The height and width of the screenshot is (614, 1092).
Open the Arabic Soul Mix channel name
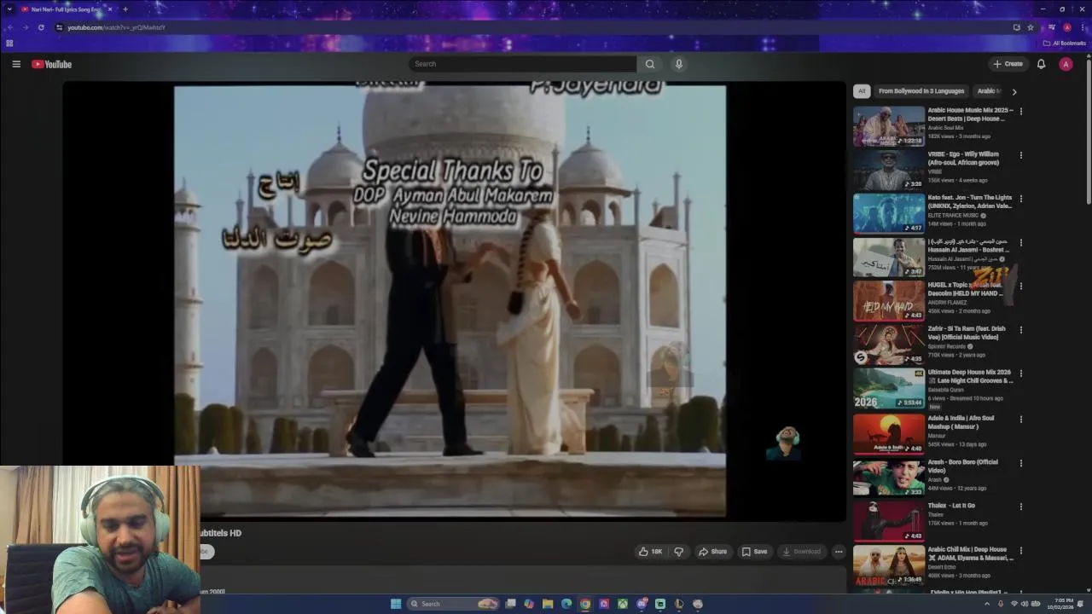(946, 128)
